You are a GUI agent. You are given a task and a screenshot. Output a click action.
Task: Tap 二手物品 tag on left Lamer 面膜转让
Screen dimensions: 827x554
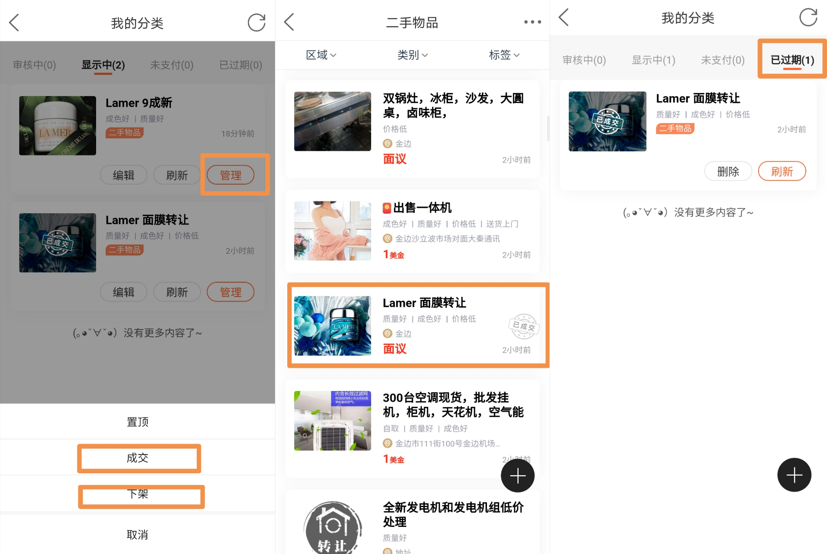pos(125,250)
